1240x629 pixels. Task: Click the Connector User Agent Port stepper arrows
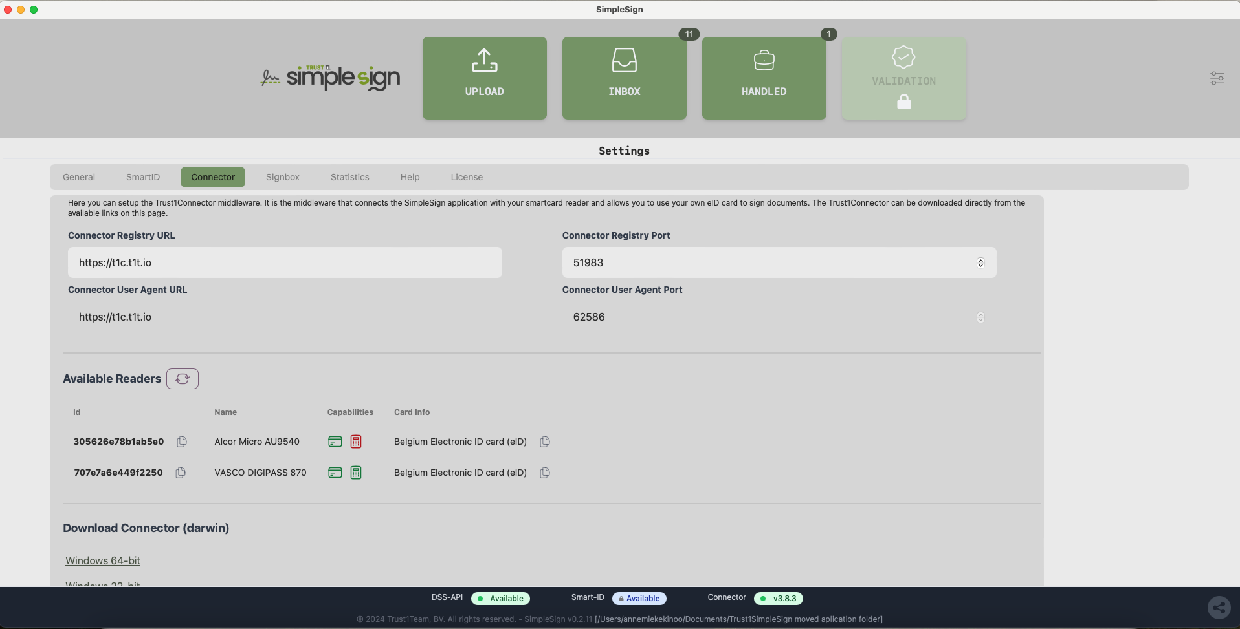(x=980, y=317)
